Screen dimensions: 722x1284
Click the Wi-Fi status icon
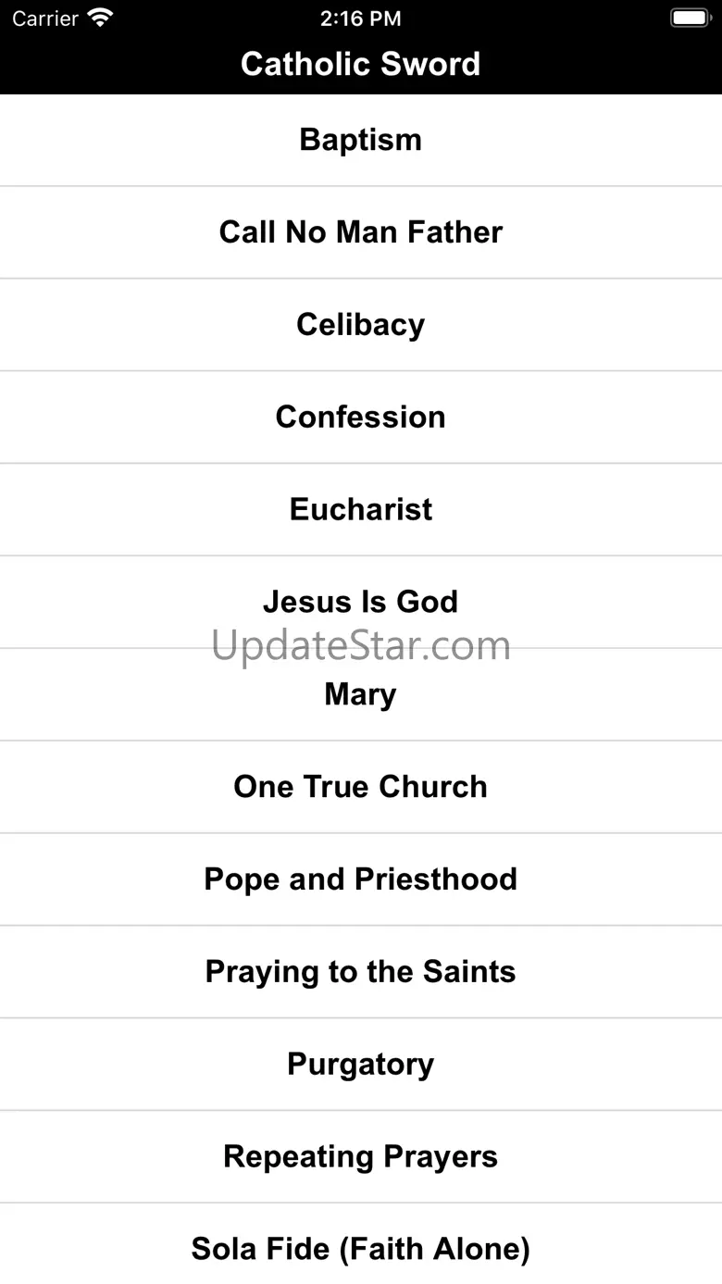coord(99,18)
